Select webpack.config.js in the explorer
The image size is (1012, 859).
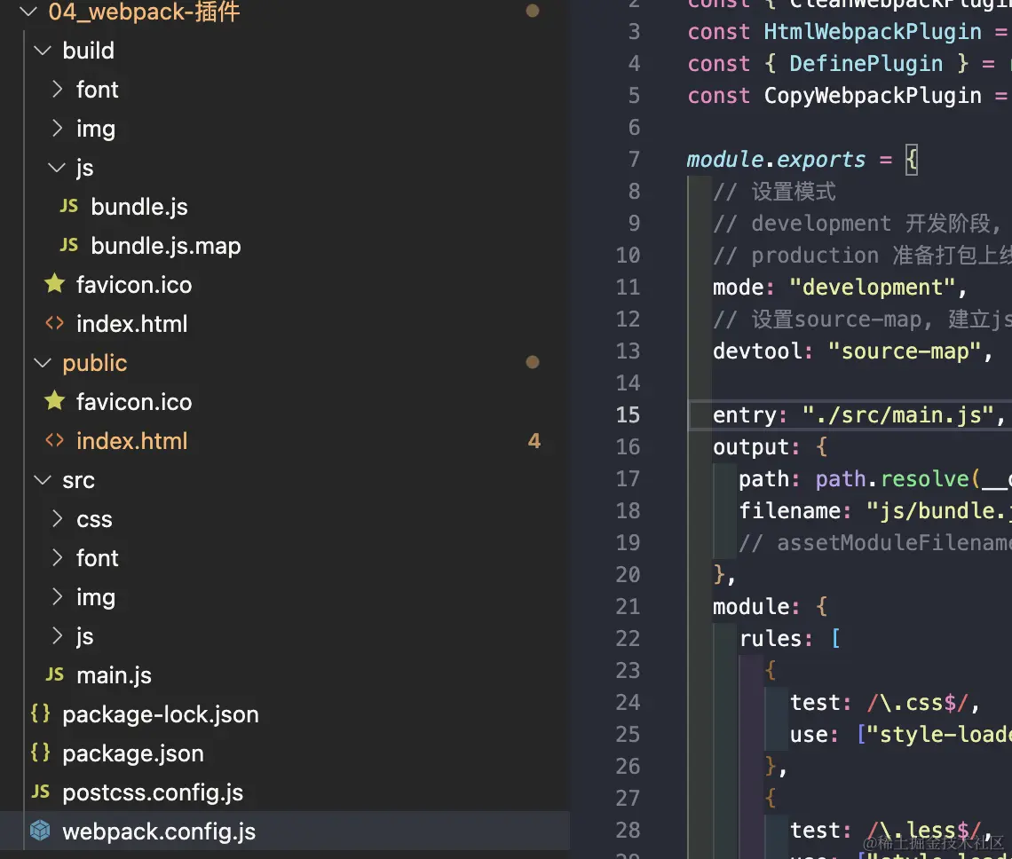tap(285, 831)
